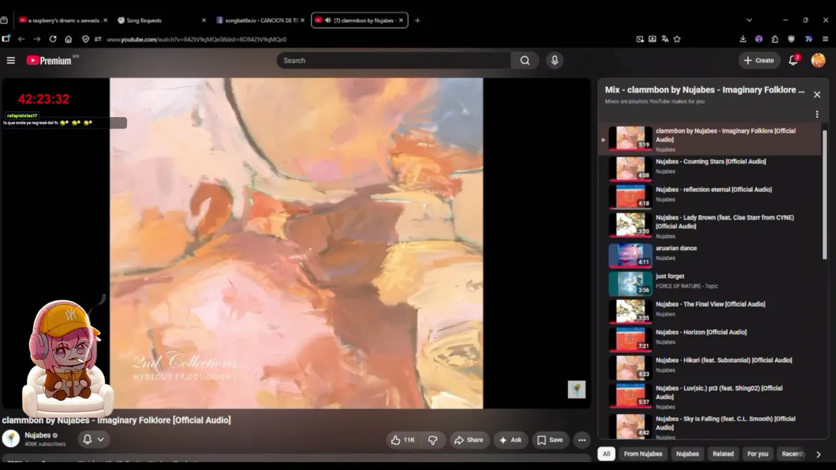This screenshot has width=836, height=470.
Task: Click the 'just forget' video thumbnail
Action: coord(630,283)
